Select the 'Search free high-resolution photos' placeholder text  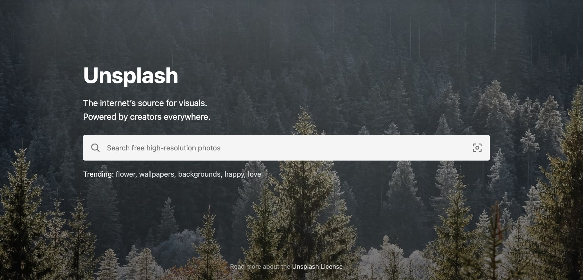point(164,148)
